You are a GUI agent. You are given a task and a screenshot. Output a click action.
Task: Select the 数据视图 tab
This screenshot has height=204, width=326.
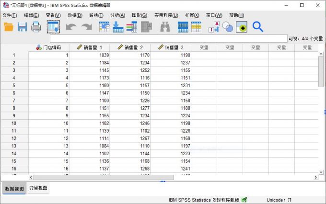[14, 188]
